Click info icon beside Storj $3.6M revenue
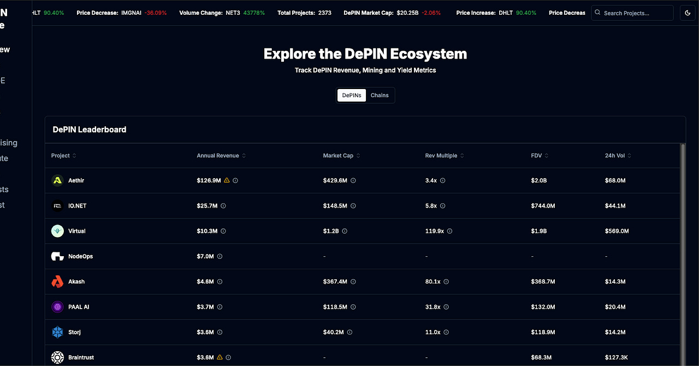 (220, 332)
